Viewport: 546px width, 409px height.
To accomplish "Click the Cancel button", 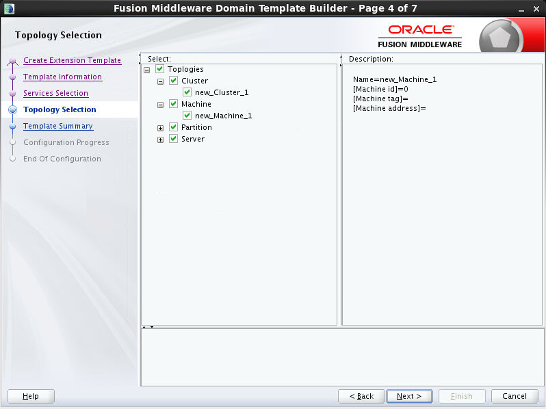I will [515, 396].
